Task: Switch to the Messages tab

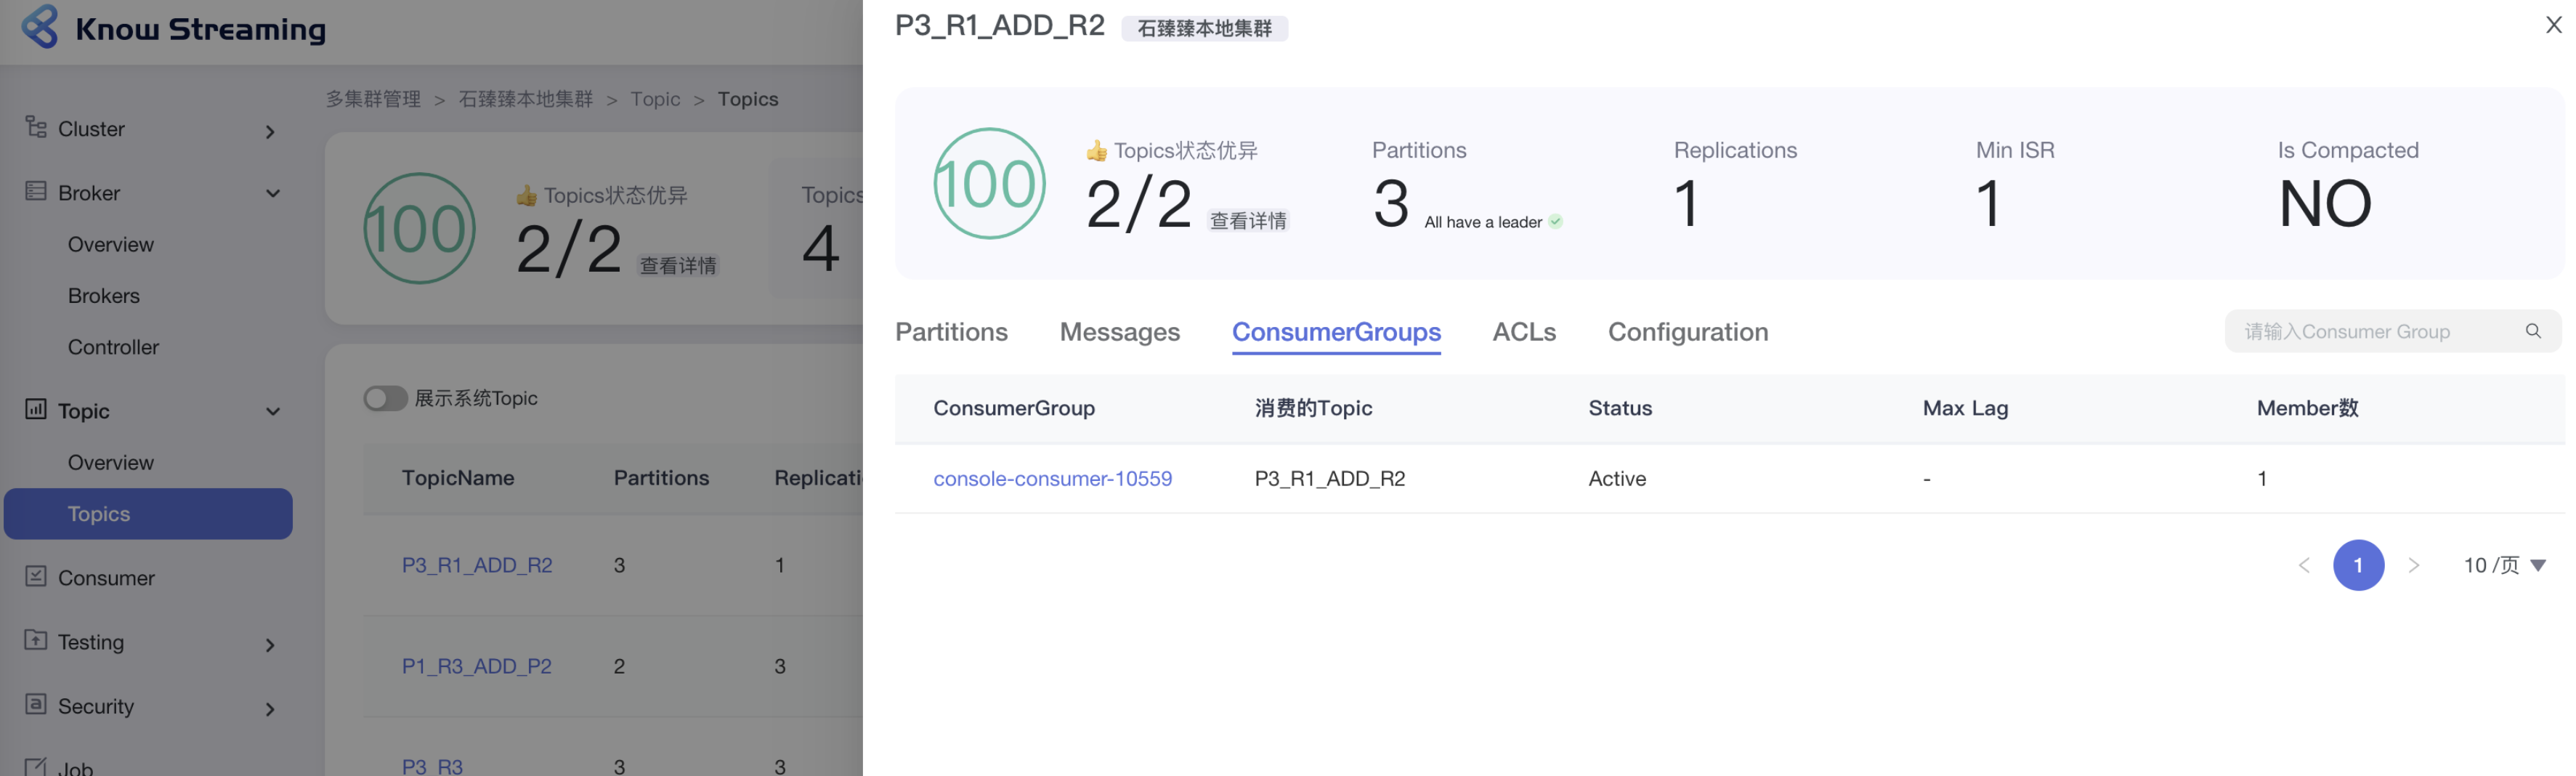Action: 1119,331
